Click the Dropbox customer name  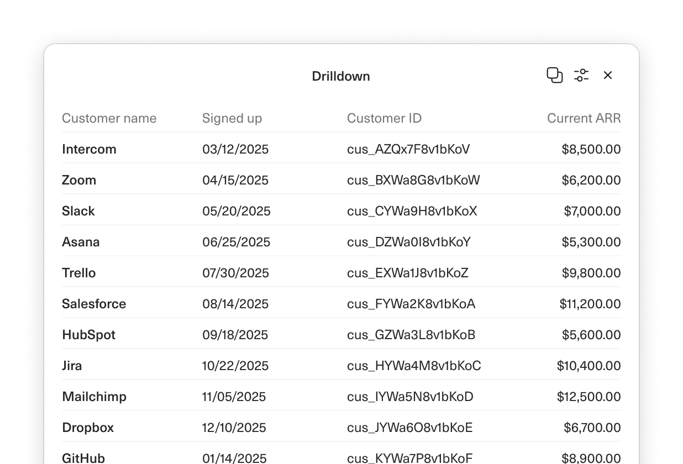pyautogui.click(x=88, y=428)
